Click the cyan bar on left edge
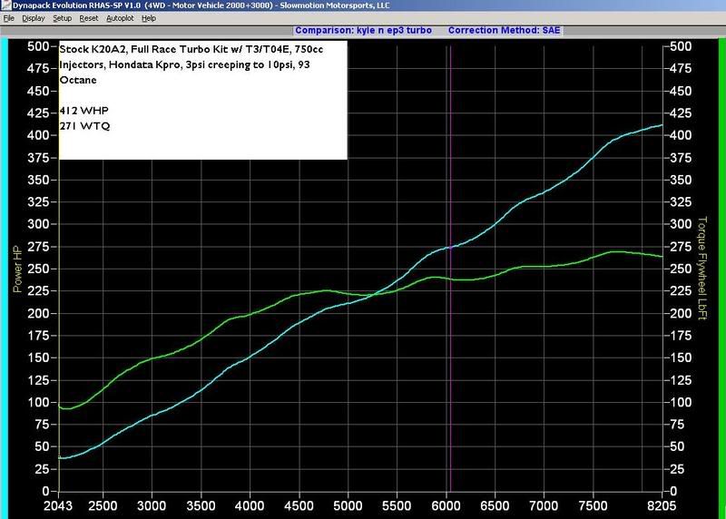Image resolution: width=726 pixels, height=519 pixels. (x=3, y=272)
